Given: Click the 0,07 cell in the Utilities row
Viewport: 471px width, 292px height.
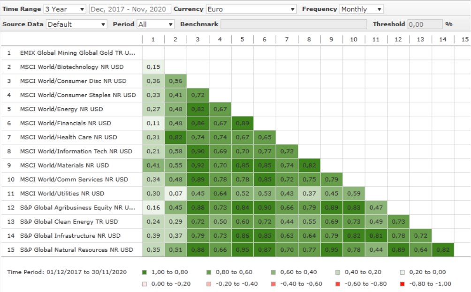Looking at the screenshot, I should pos(175,194).
